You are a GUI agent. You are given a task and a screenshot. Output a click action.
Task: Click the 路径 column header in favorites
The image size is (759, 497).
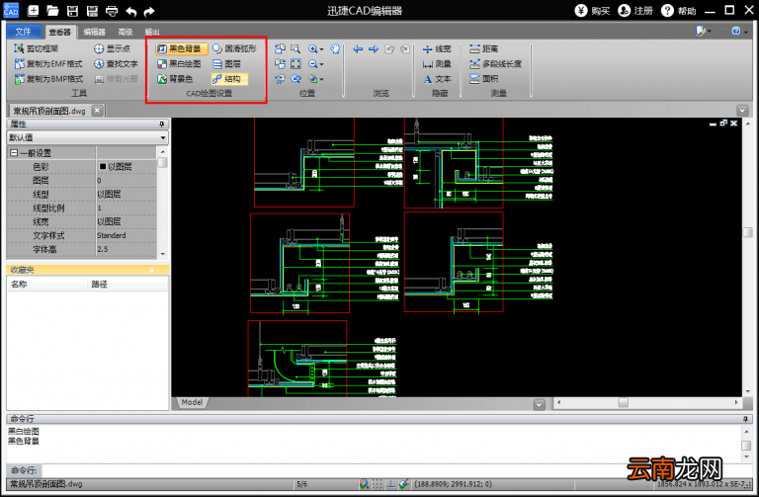click(x=128, y=284)
